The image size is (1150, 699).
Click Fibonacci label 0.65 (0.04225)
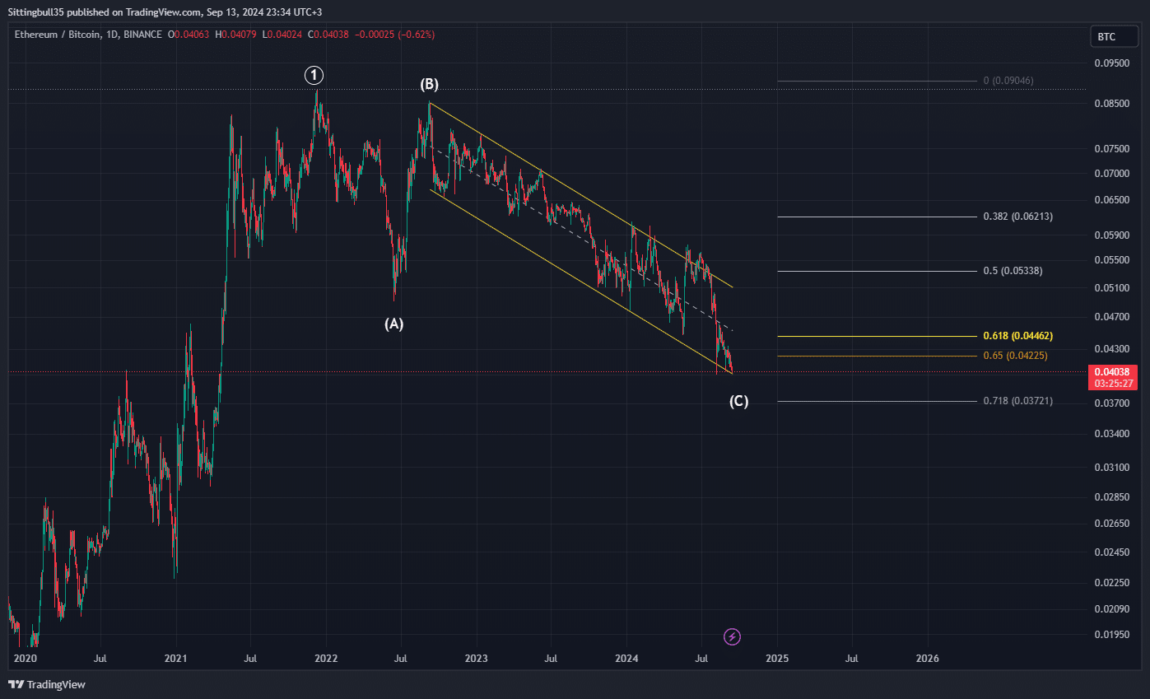pos(1015,356)
